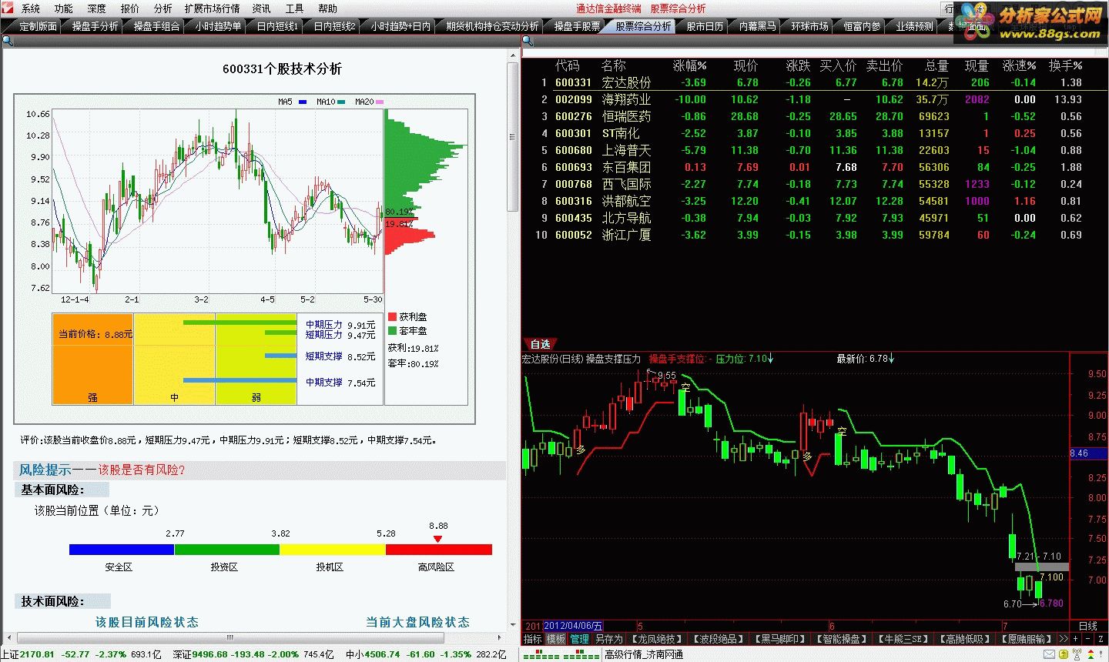This screenshot has width=1109, height=662.
Task: Switch to the 操盘手分析 tab
Action: pos(95,26)
